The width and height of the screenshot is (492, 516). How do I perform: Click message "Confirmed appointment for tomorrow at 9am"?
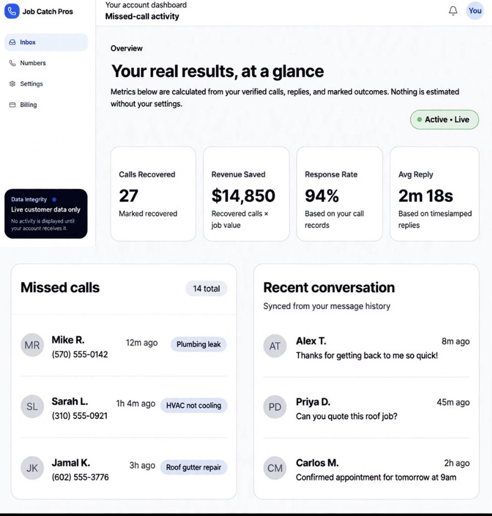click(x=376, y=477)
